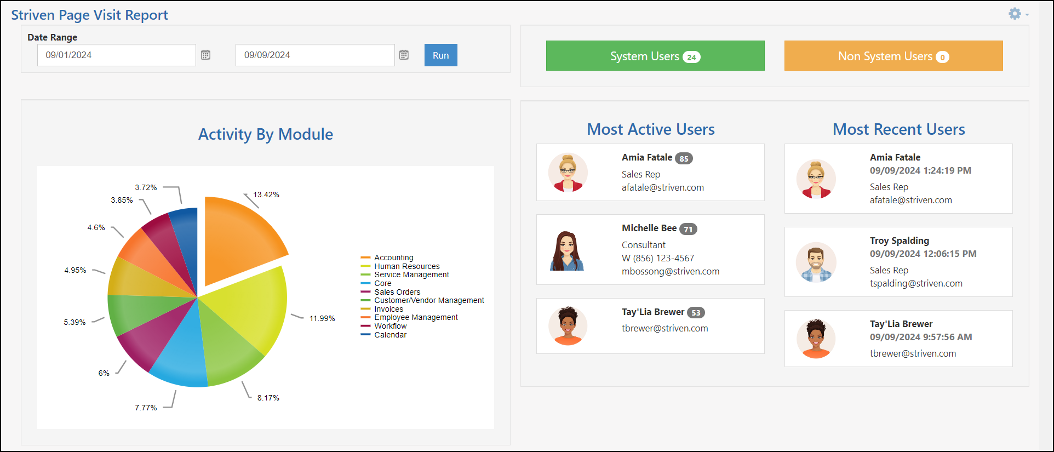The width and height of the screenshot is (1054, 452).
Task: Click Troy Spalding name text
Action: pyautogui.click(x=900, y=241)
